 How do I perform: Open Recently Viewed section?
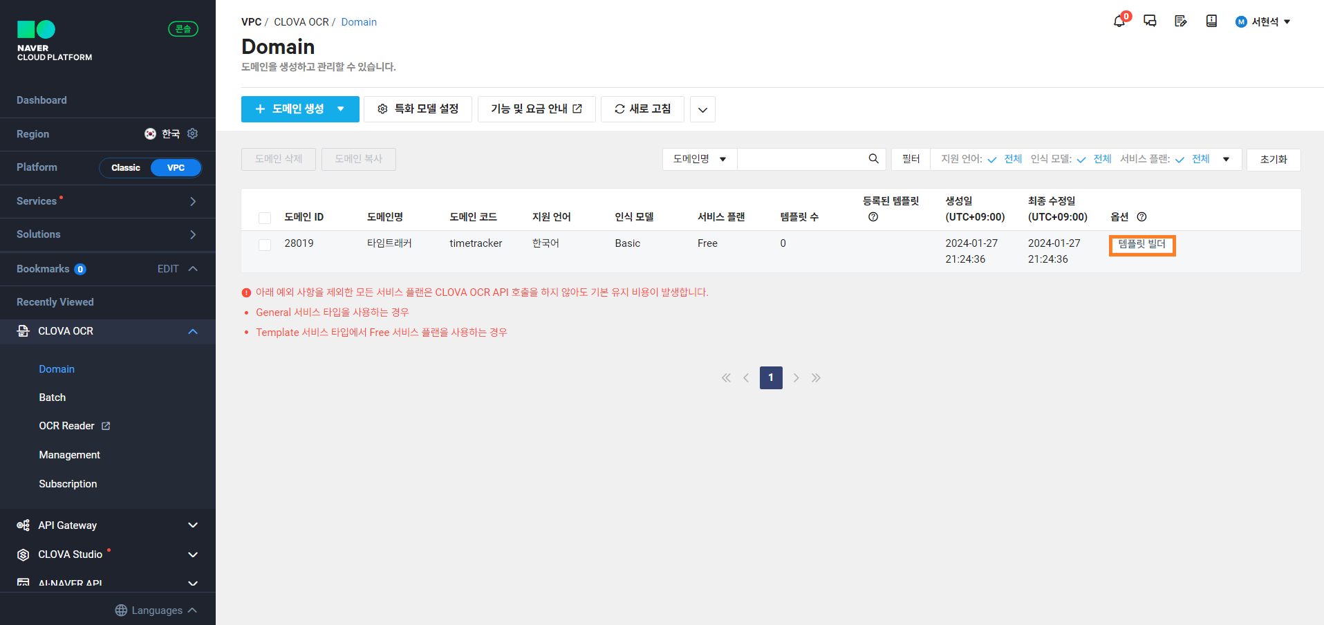pos(55,302)
